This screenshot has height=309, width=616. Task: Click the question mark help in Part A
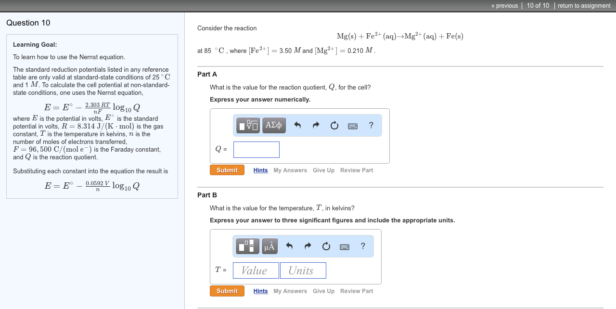click(371, 125)
